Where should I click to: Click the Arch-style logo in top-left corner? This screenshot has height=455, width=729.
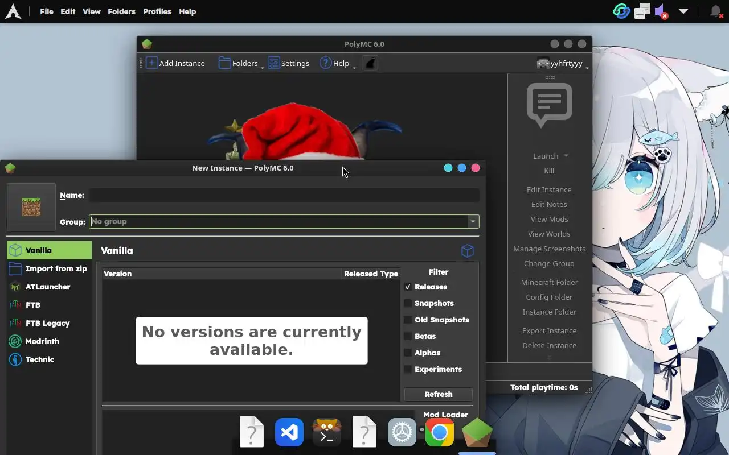click(13, 11)
